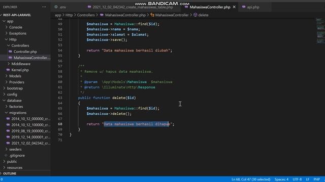
Task: Open Controller.php from the explorer
Action: click(25, 52)
